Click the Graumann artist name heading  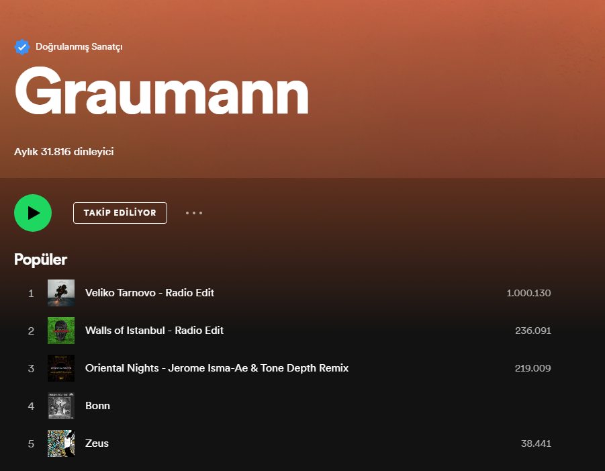[161, 92]
